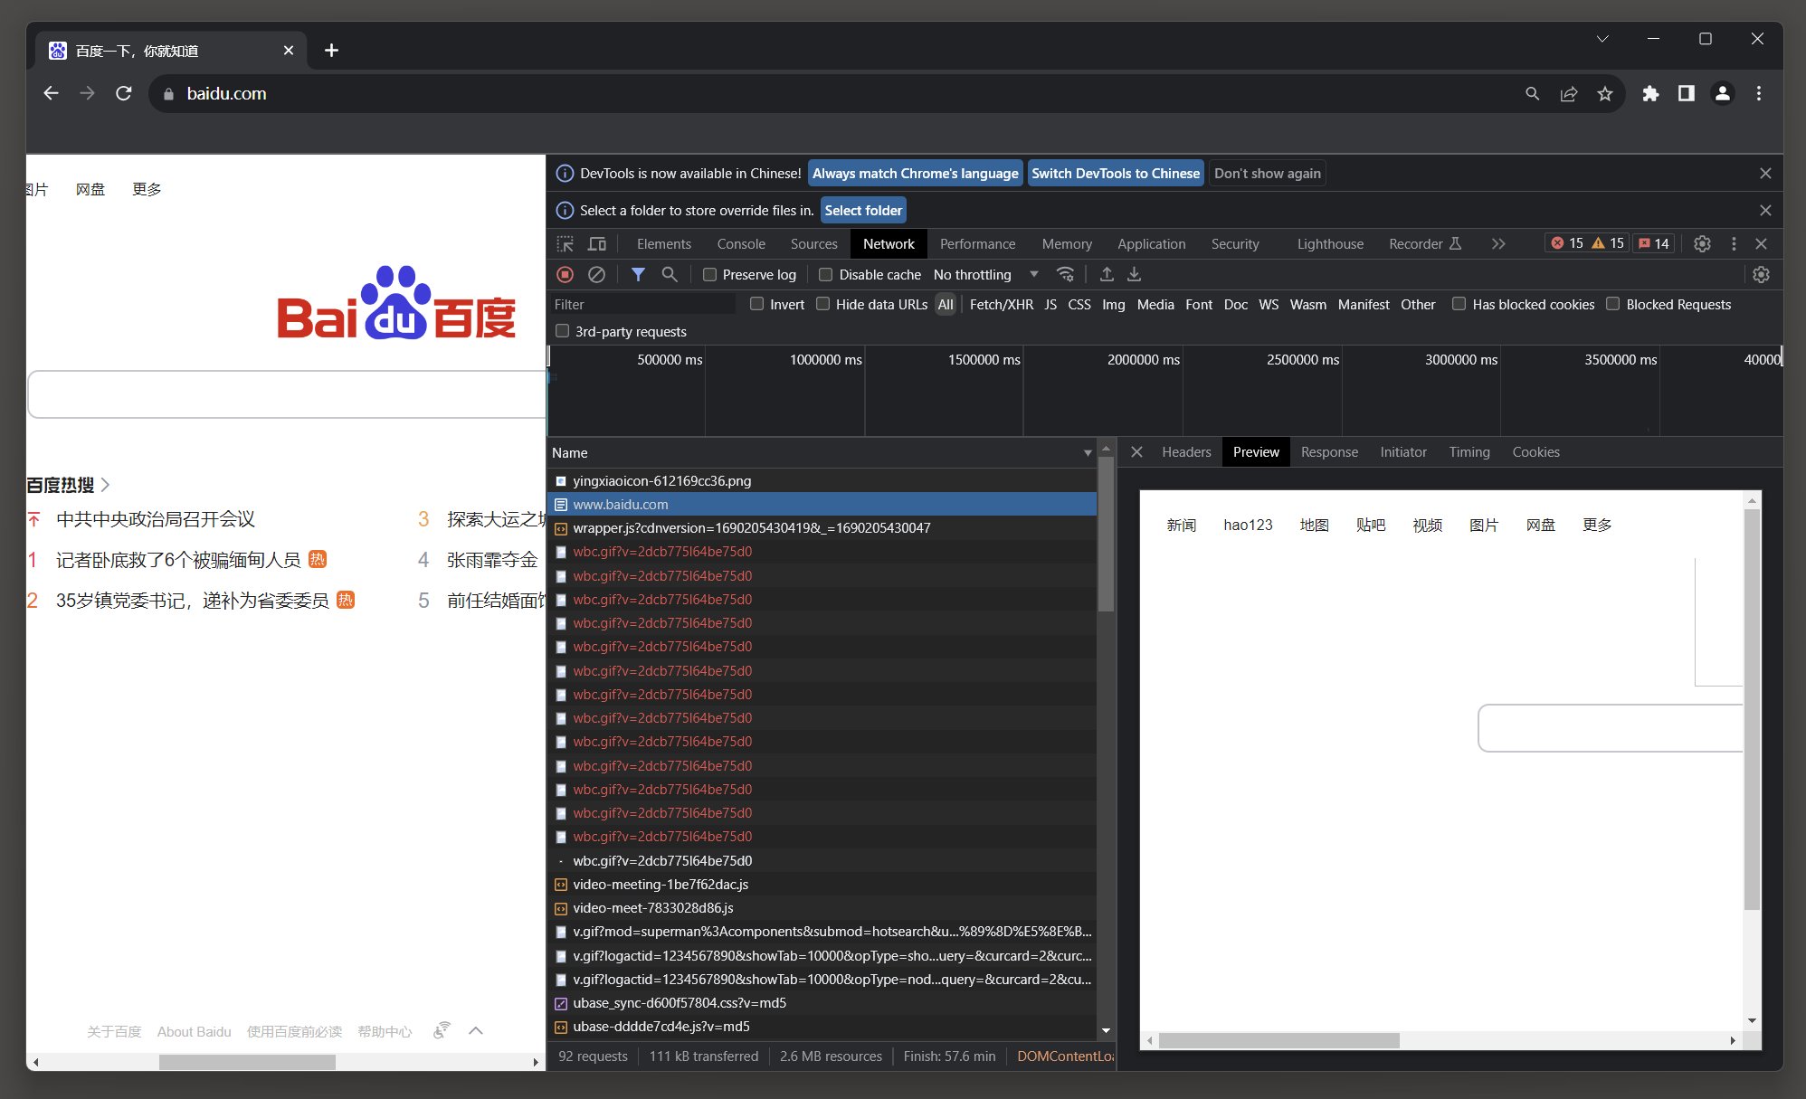Open the Chrome profile avatar

click(x=1723, y=93)
